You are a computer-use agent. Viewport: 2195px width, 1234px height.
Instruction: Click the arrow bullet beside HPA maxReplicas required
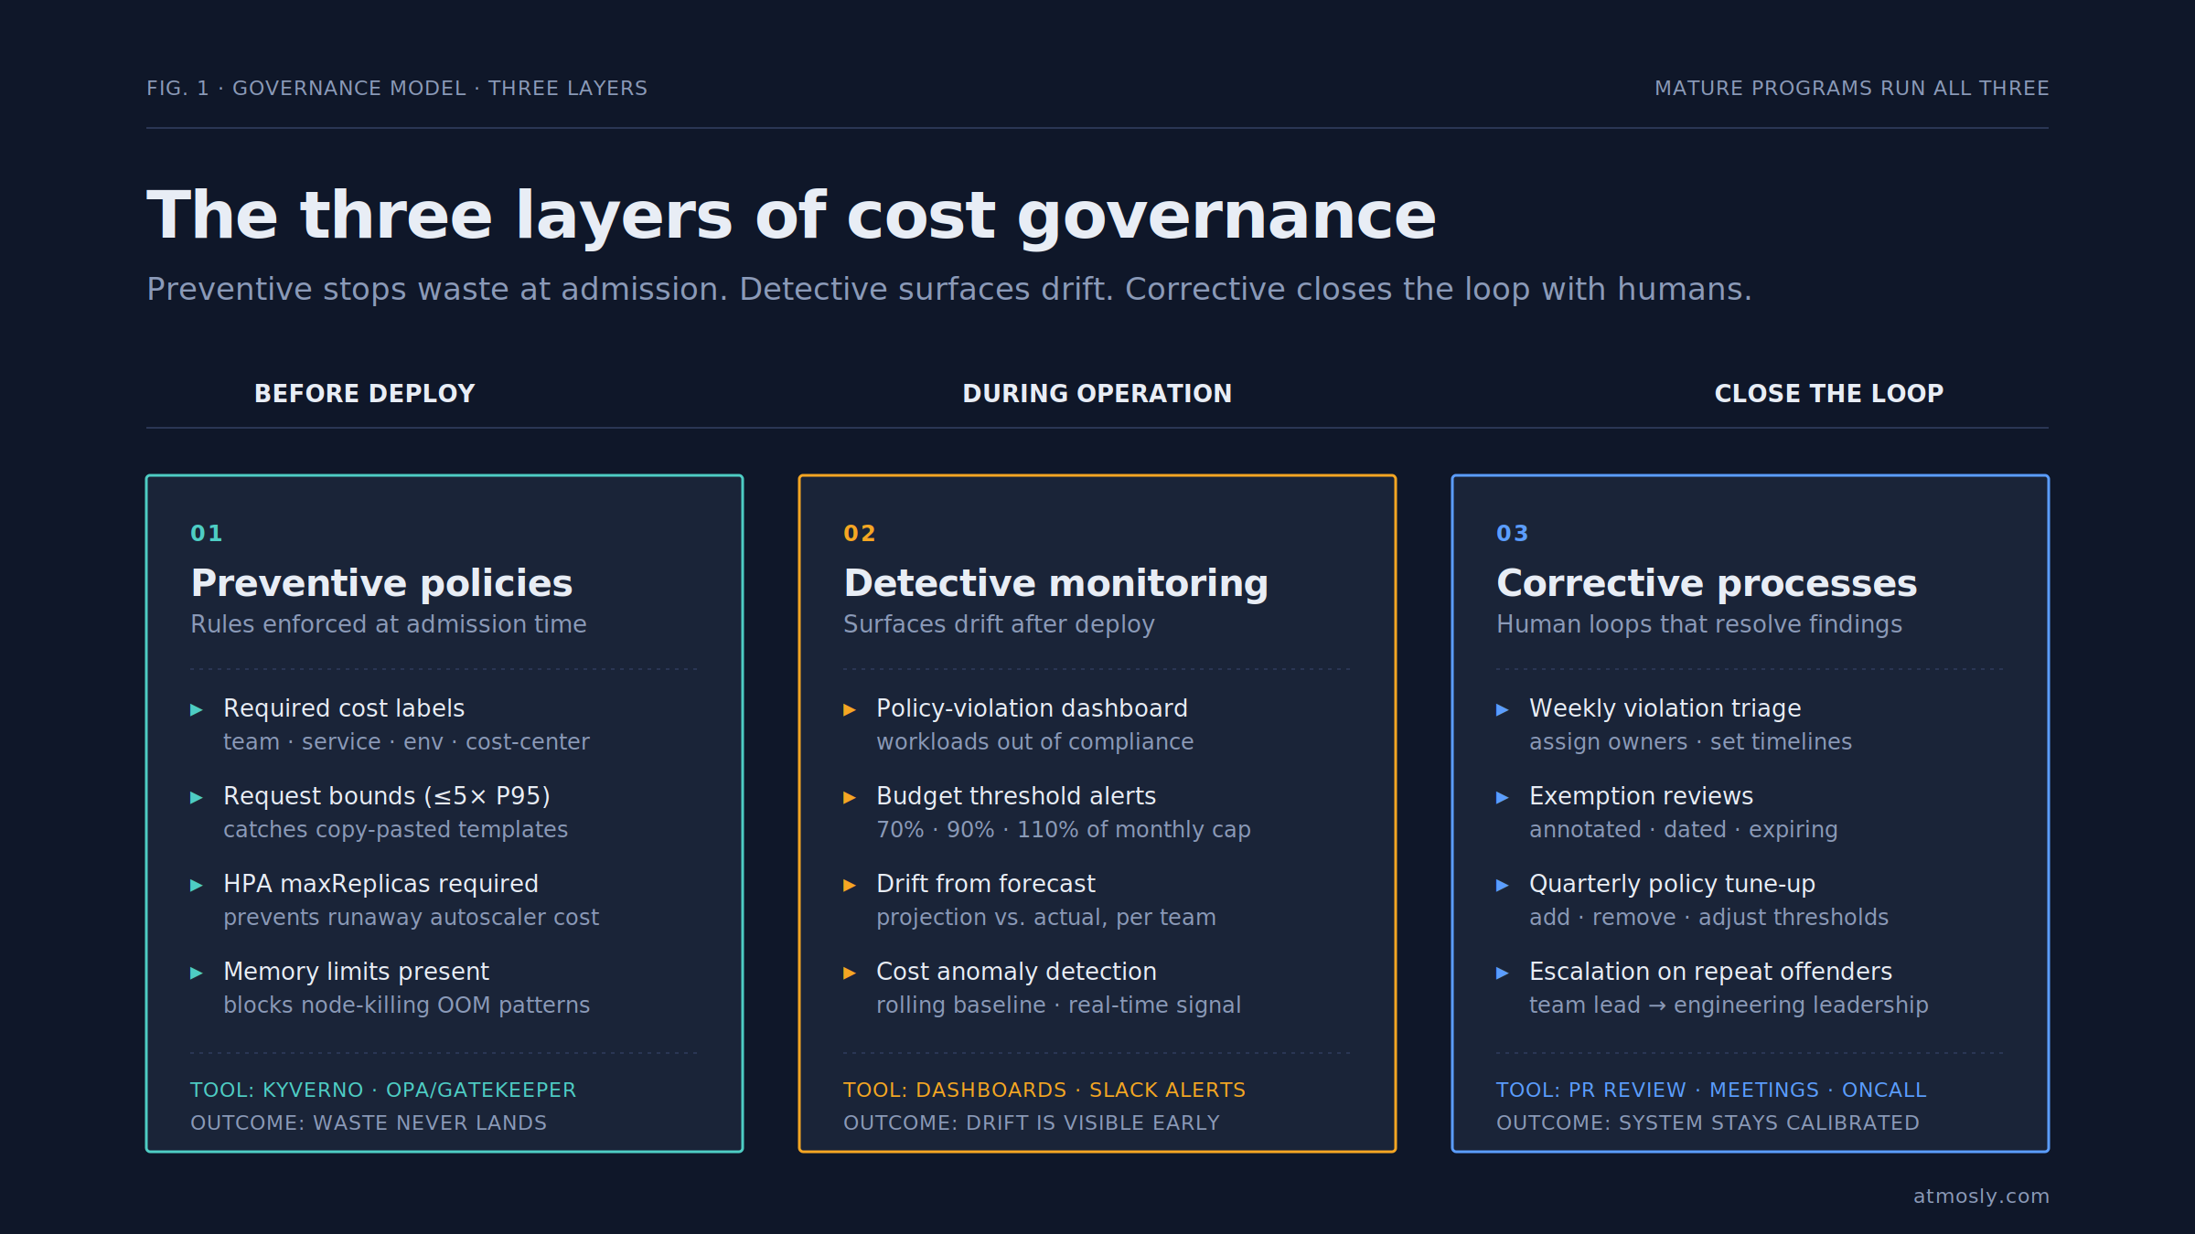(196, 885)
